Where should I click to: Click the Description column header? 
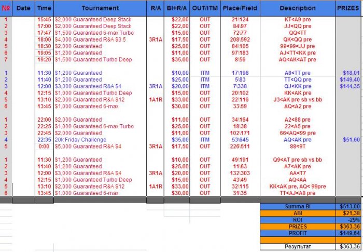coord(298,8)
